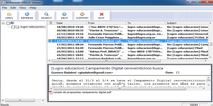Image resolution: width=213 pixels, height=106 pixels.
Task: Click the OPEN folder toolbar icon
Action: pyautogui.click(x=9, y=14)
